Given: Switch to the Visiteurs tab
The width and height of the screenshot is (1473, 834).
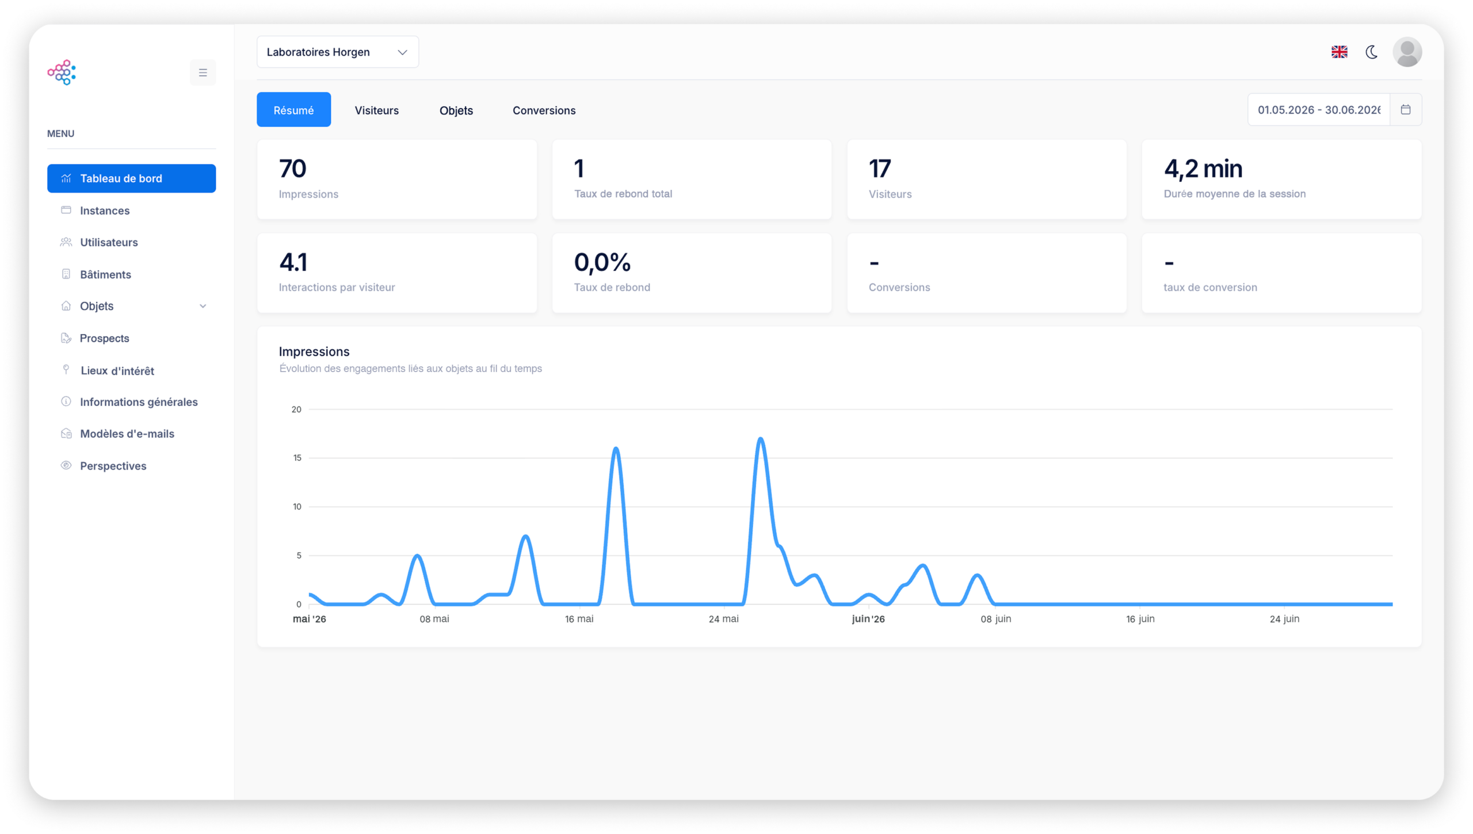Looking at the screenshot, I should (x=376, y=110).
